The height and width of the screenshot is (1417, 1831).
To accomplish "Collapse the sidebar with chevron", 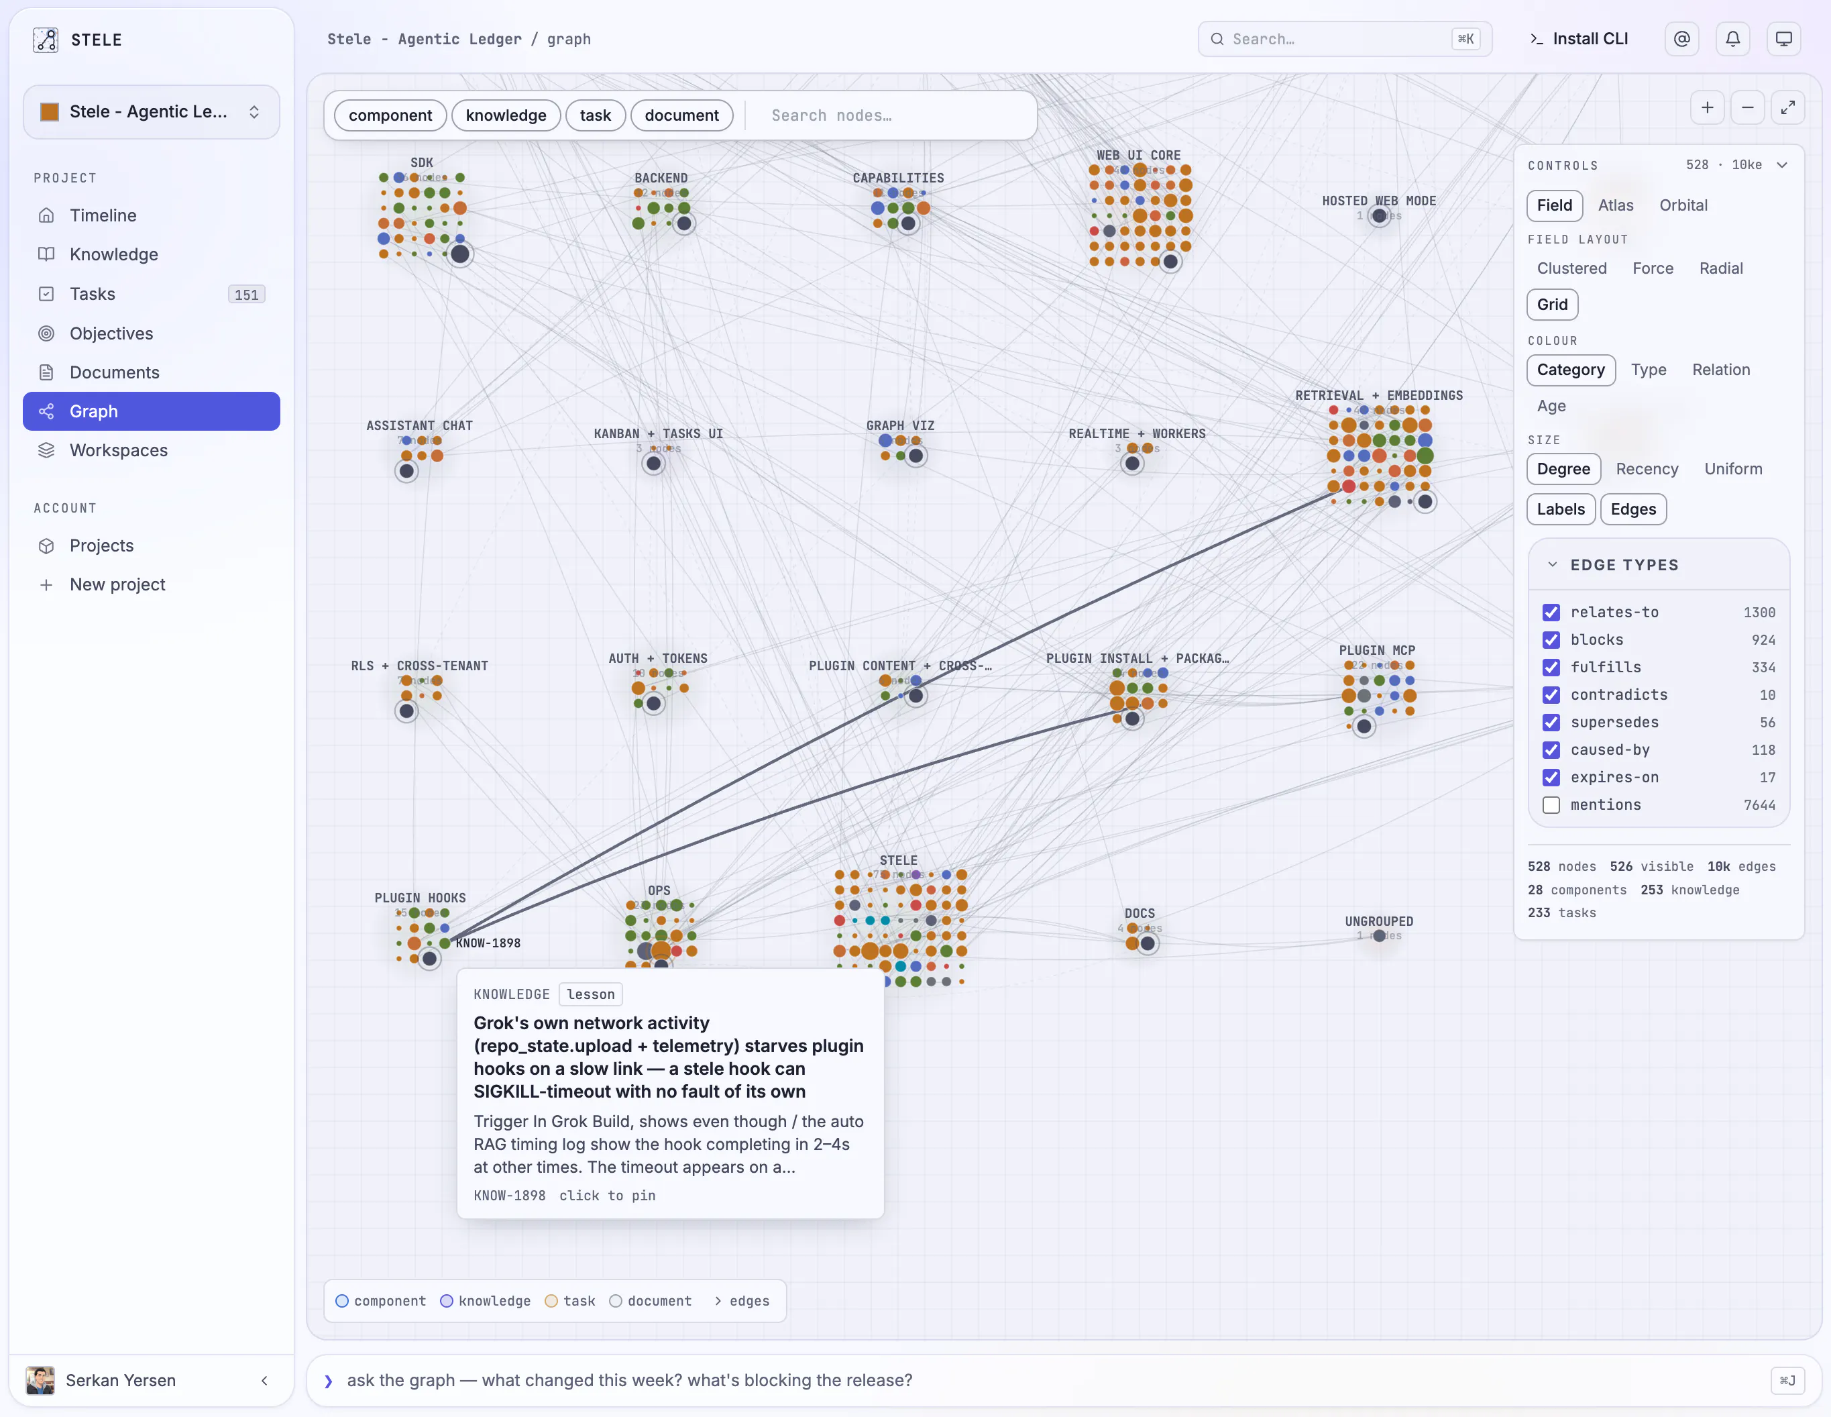I will point(264,1380).
